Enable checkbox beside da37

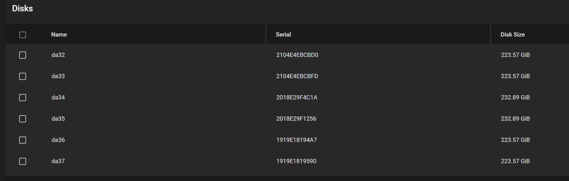tap(23, 161)
